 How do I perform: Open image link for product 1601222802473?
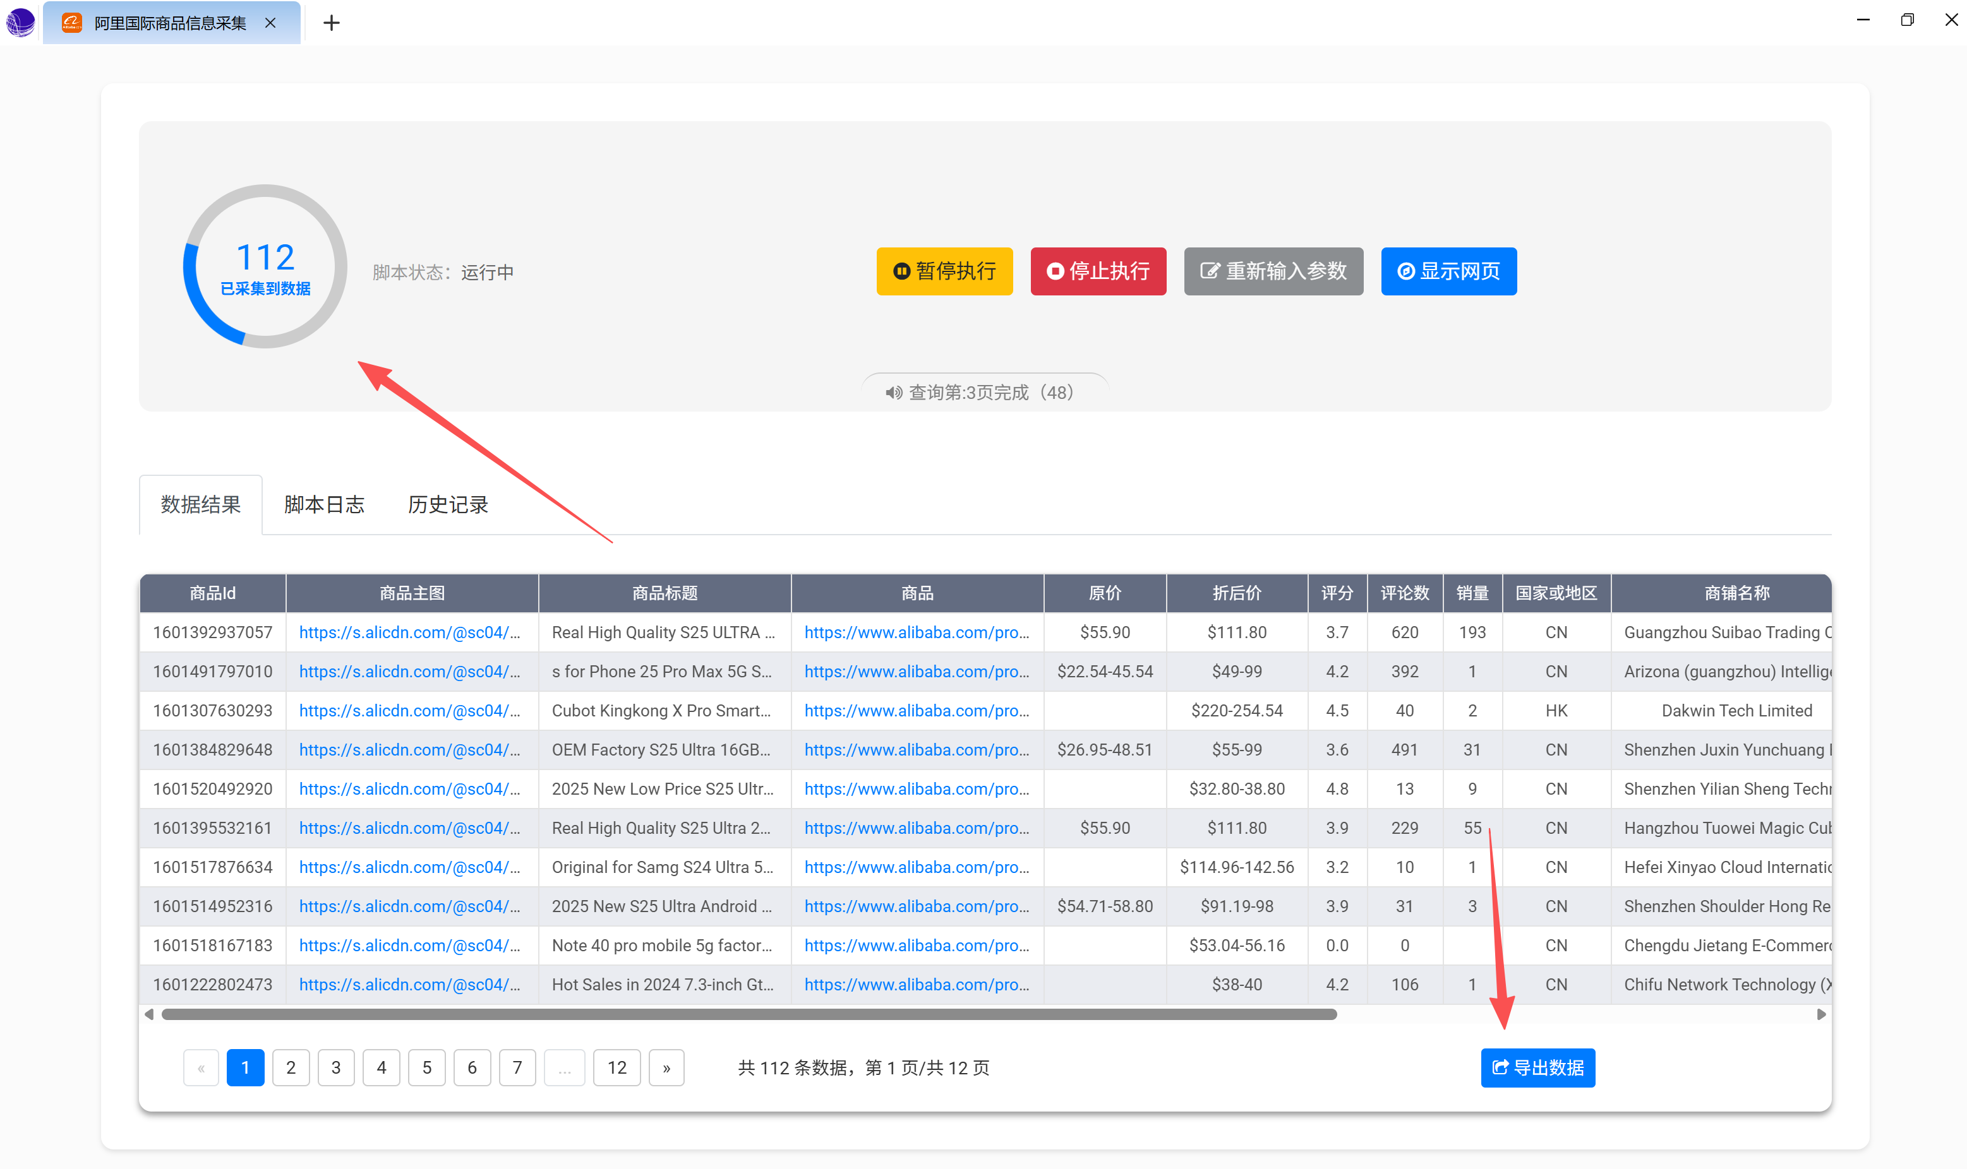coord(410,985)
